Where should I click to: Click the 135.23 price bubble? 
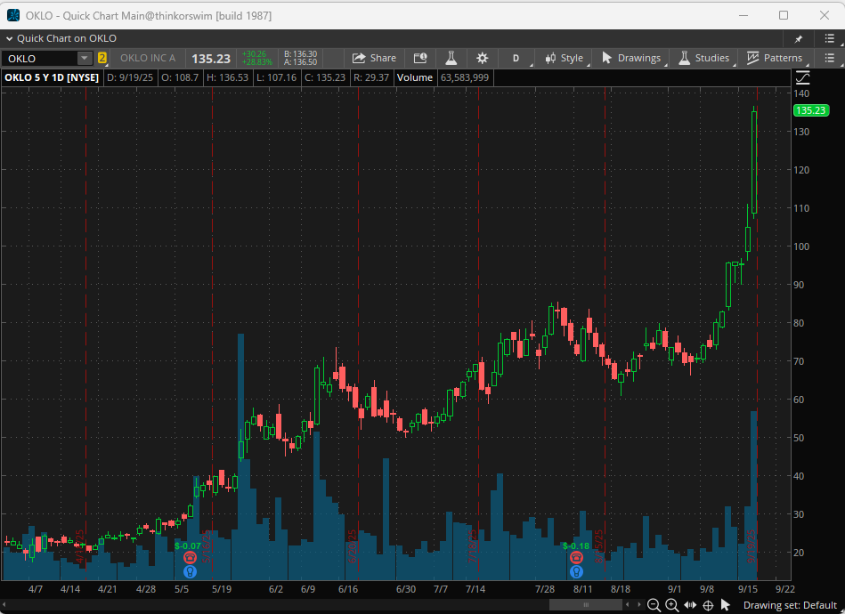pyautogui.click(x=810, y=110)
